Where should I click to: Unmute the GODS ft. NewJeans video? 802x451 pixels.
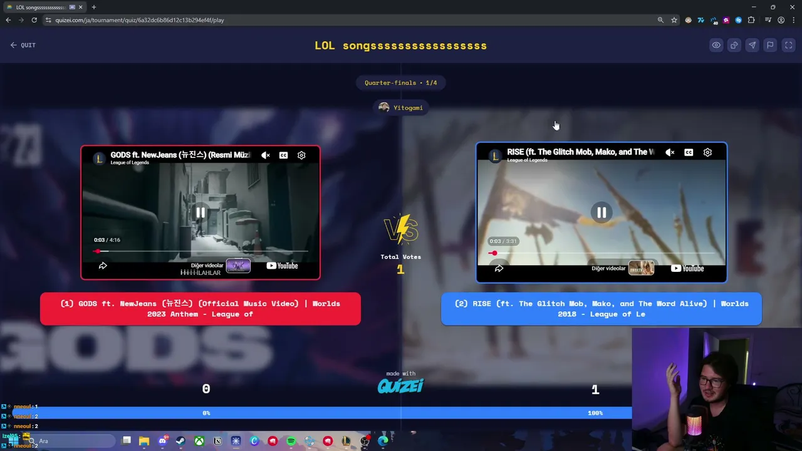click(x=266, y=155)
